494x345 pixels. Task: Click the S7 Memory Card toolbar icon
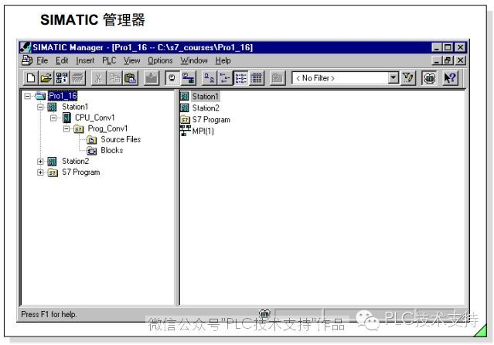[x=77, y=77]
